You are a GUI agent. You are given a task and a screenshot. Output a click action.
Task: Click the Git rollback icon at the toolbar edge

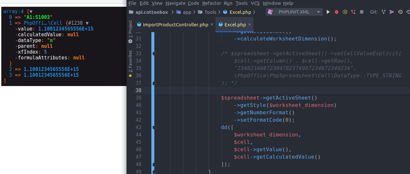(408, 12)
